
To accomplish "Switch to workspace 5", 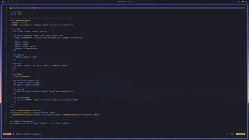I will [16, 2].
